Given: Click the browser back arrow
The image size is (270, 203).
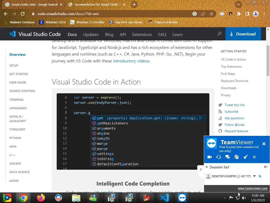Looking at the screenshot, I should (x=6, y=14).
